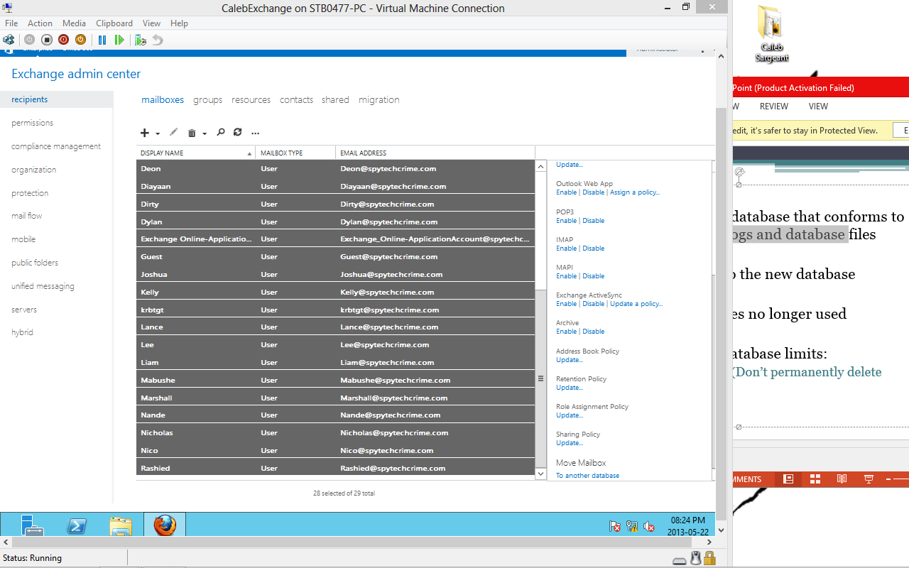Click Enable under Archive
Viewport: 909px width, 568px height.
click(566, 332)
